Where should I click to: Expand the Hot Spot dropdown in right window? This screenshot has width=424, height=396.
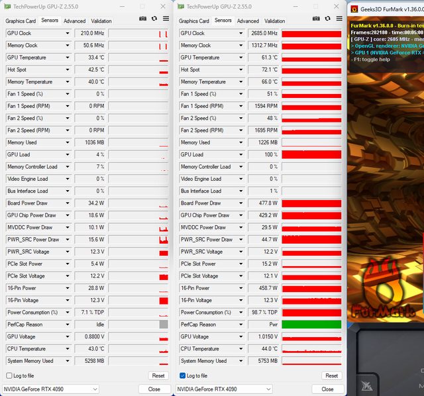click(240, 70)
